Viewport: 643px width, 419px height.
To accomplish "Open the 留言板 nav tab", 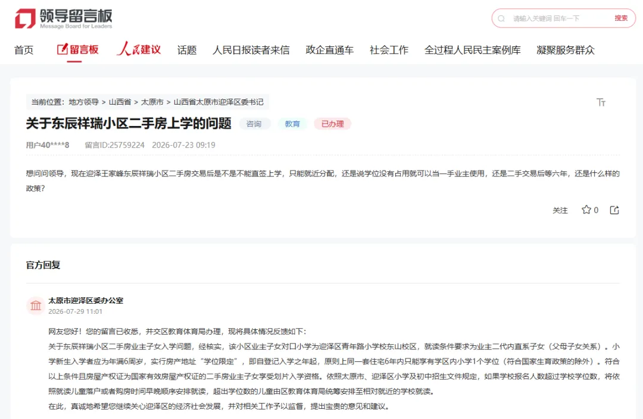I will click(77, 49).
